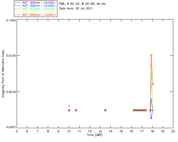Click the x-axis label 10
This screenshot has width=178, height=142.
click(69, 131)
